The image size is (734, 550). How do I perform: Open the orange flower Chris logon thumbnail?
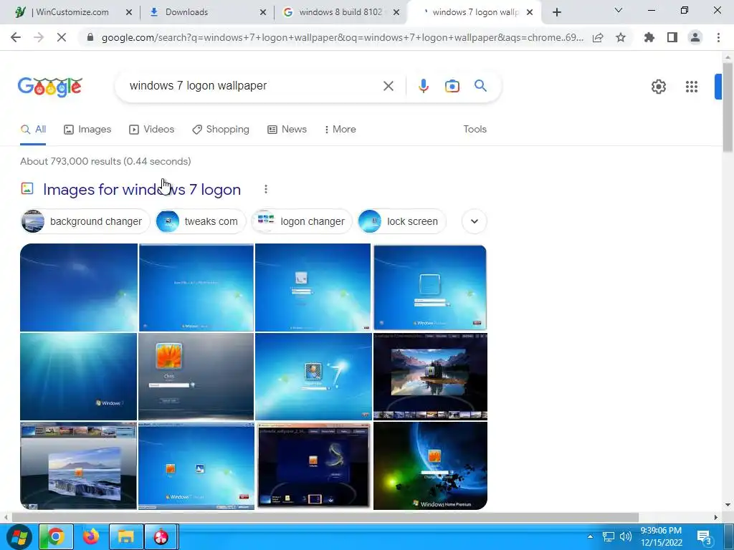tap(196, 377)
